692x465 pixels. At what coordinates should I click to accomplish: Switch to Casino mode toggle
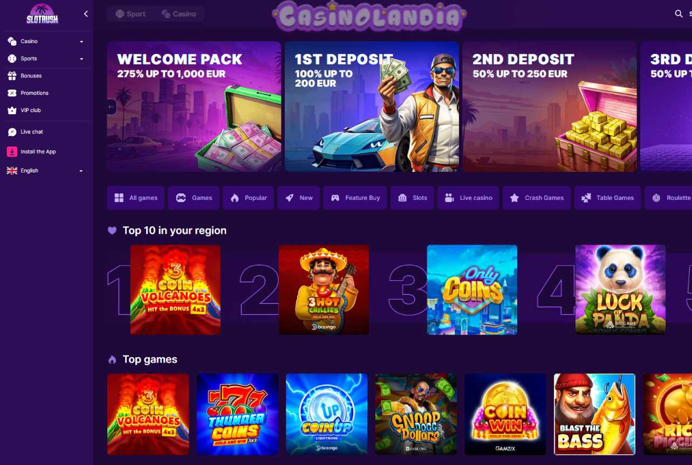179,14
